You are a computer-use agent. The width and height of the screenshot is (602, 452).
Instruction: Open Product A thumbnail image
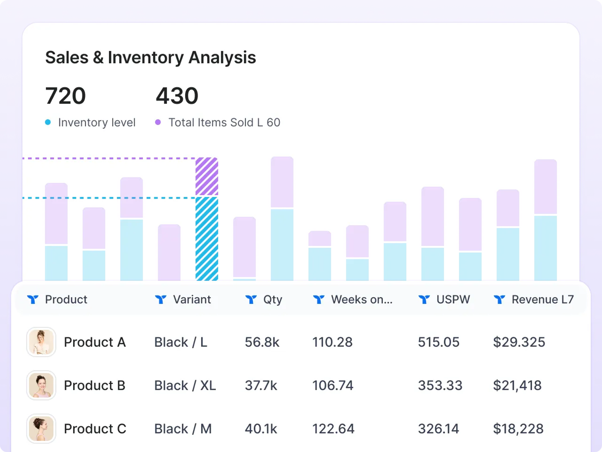tap(41, 342)
